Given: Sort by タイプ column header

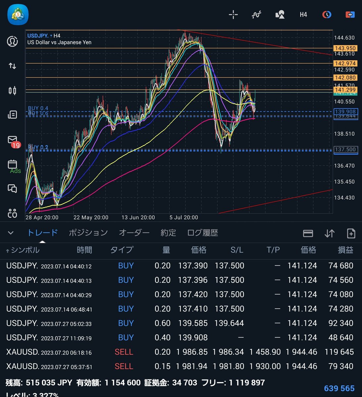Looking at the screenshot, I should (122, 250).
